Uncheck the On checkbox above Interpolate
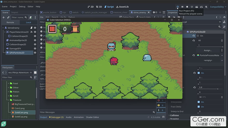 pos(199,73)
